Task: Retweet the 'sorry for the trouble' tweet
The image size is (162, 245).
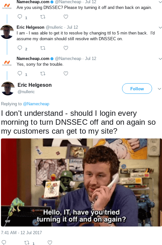Action: 43,73
